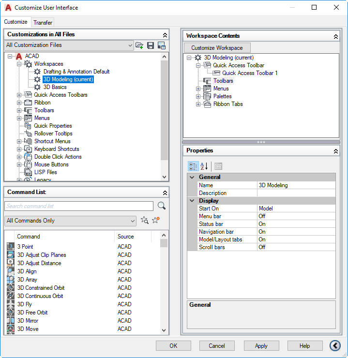Click the Start On Model value
Screen dimensions: 348x358
[296, 209]
